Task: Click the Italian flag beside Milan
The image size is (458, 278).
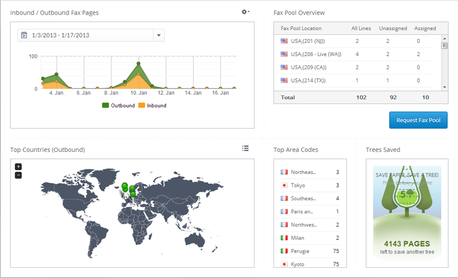Action: click(284, 238)
